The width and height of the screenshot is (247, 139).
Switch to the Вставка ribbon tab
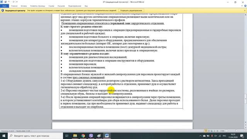(24, 6)
